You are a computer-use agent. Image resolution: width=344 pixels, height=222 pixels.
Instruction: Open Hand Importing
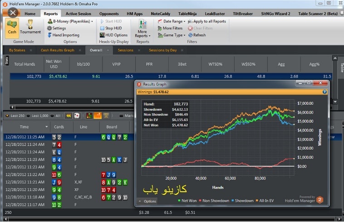(x=64, y=35)
